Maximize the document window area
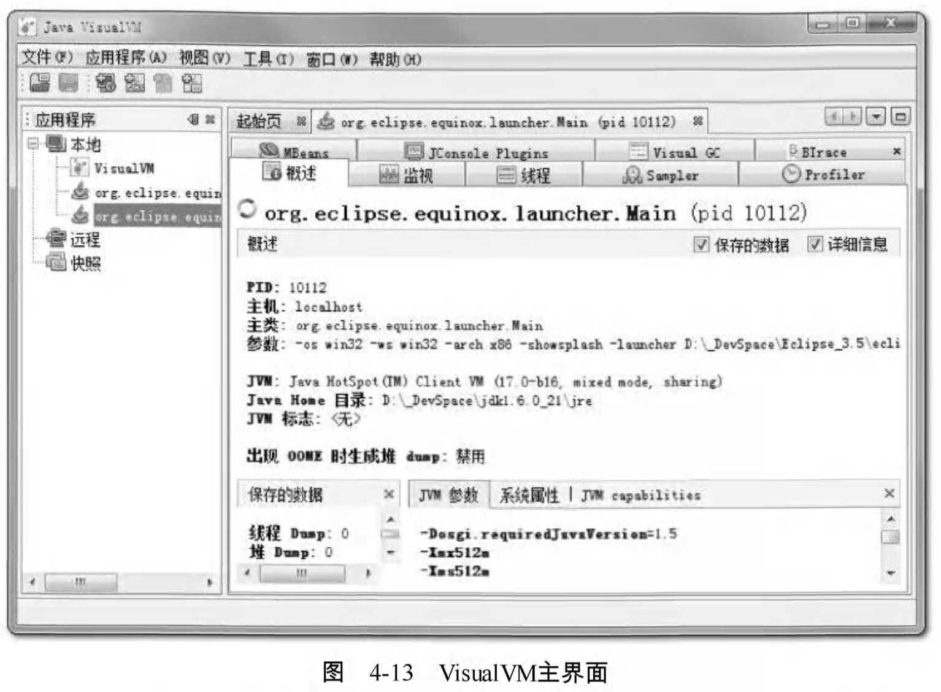The height and width of the screenshot is (692, 941). point(901,116)
